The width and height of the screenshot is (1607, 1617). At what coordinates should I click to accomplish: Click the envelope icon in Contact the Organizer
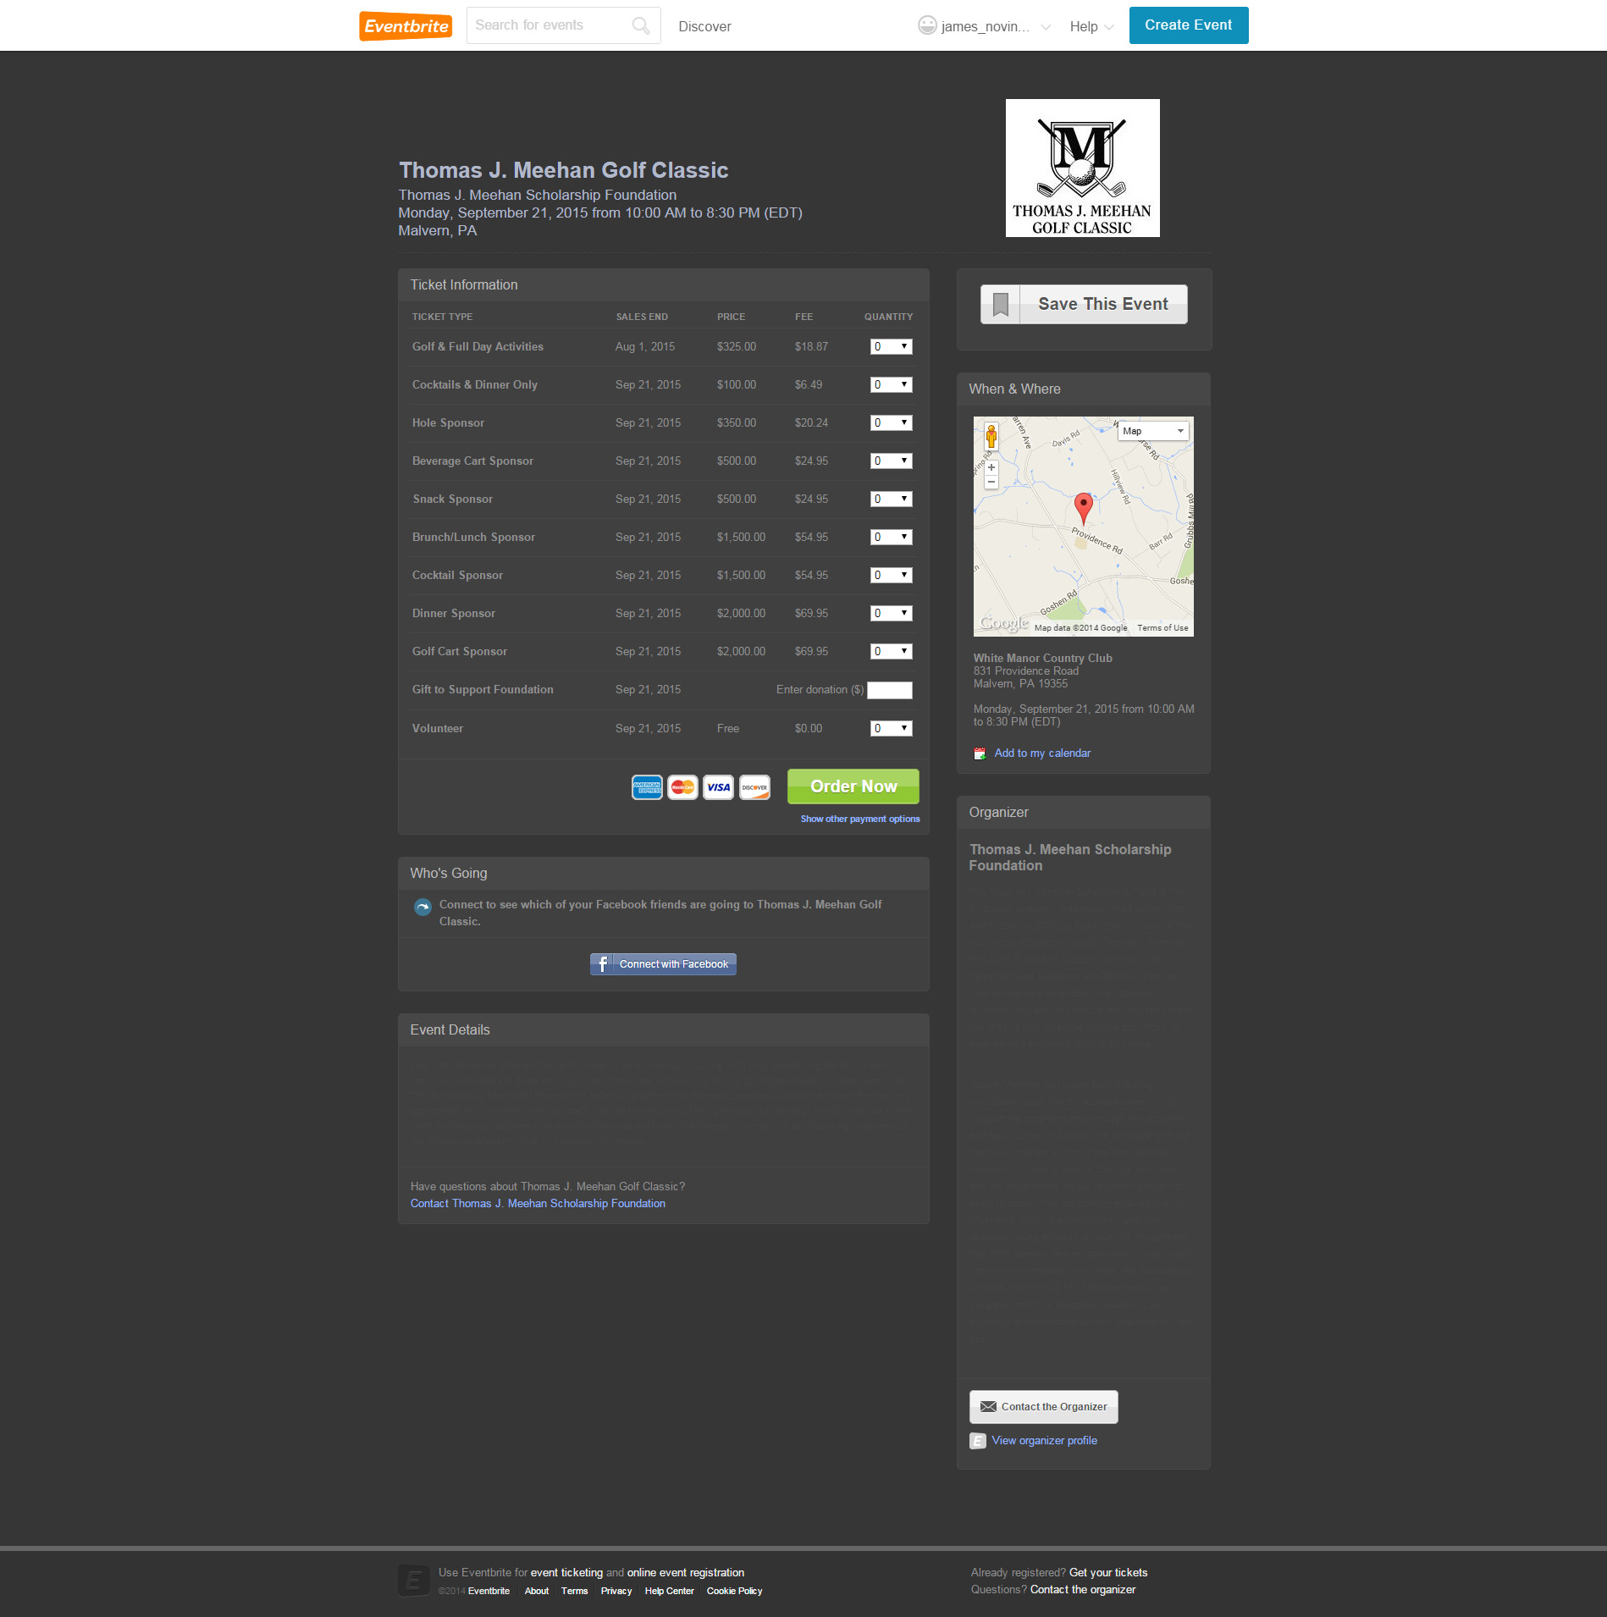(x=988, y=1407)
